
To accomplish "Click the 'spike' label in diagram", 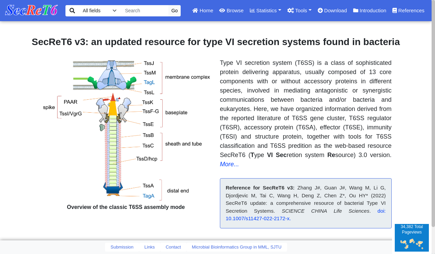I will coord(49,108).
